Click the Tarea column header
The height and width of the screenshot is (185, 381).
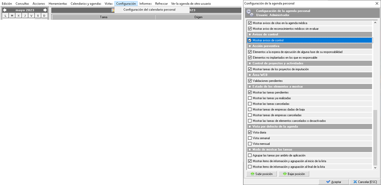tap(104, 17)
